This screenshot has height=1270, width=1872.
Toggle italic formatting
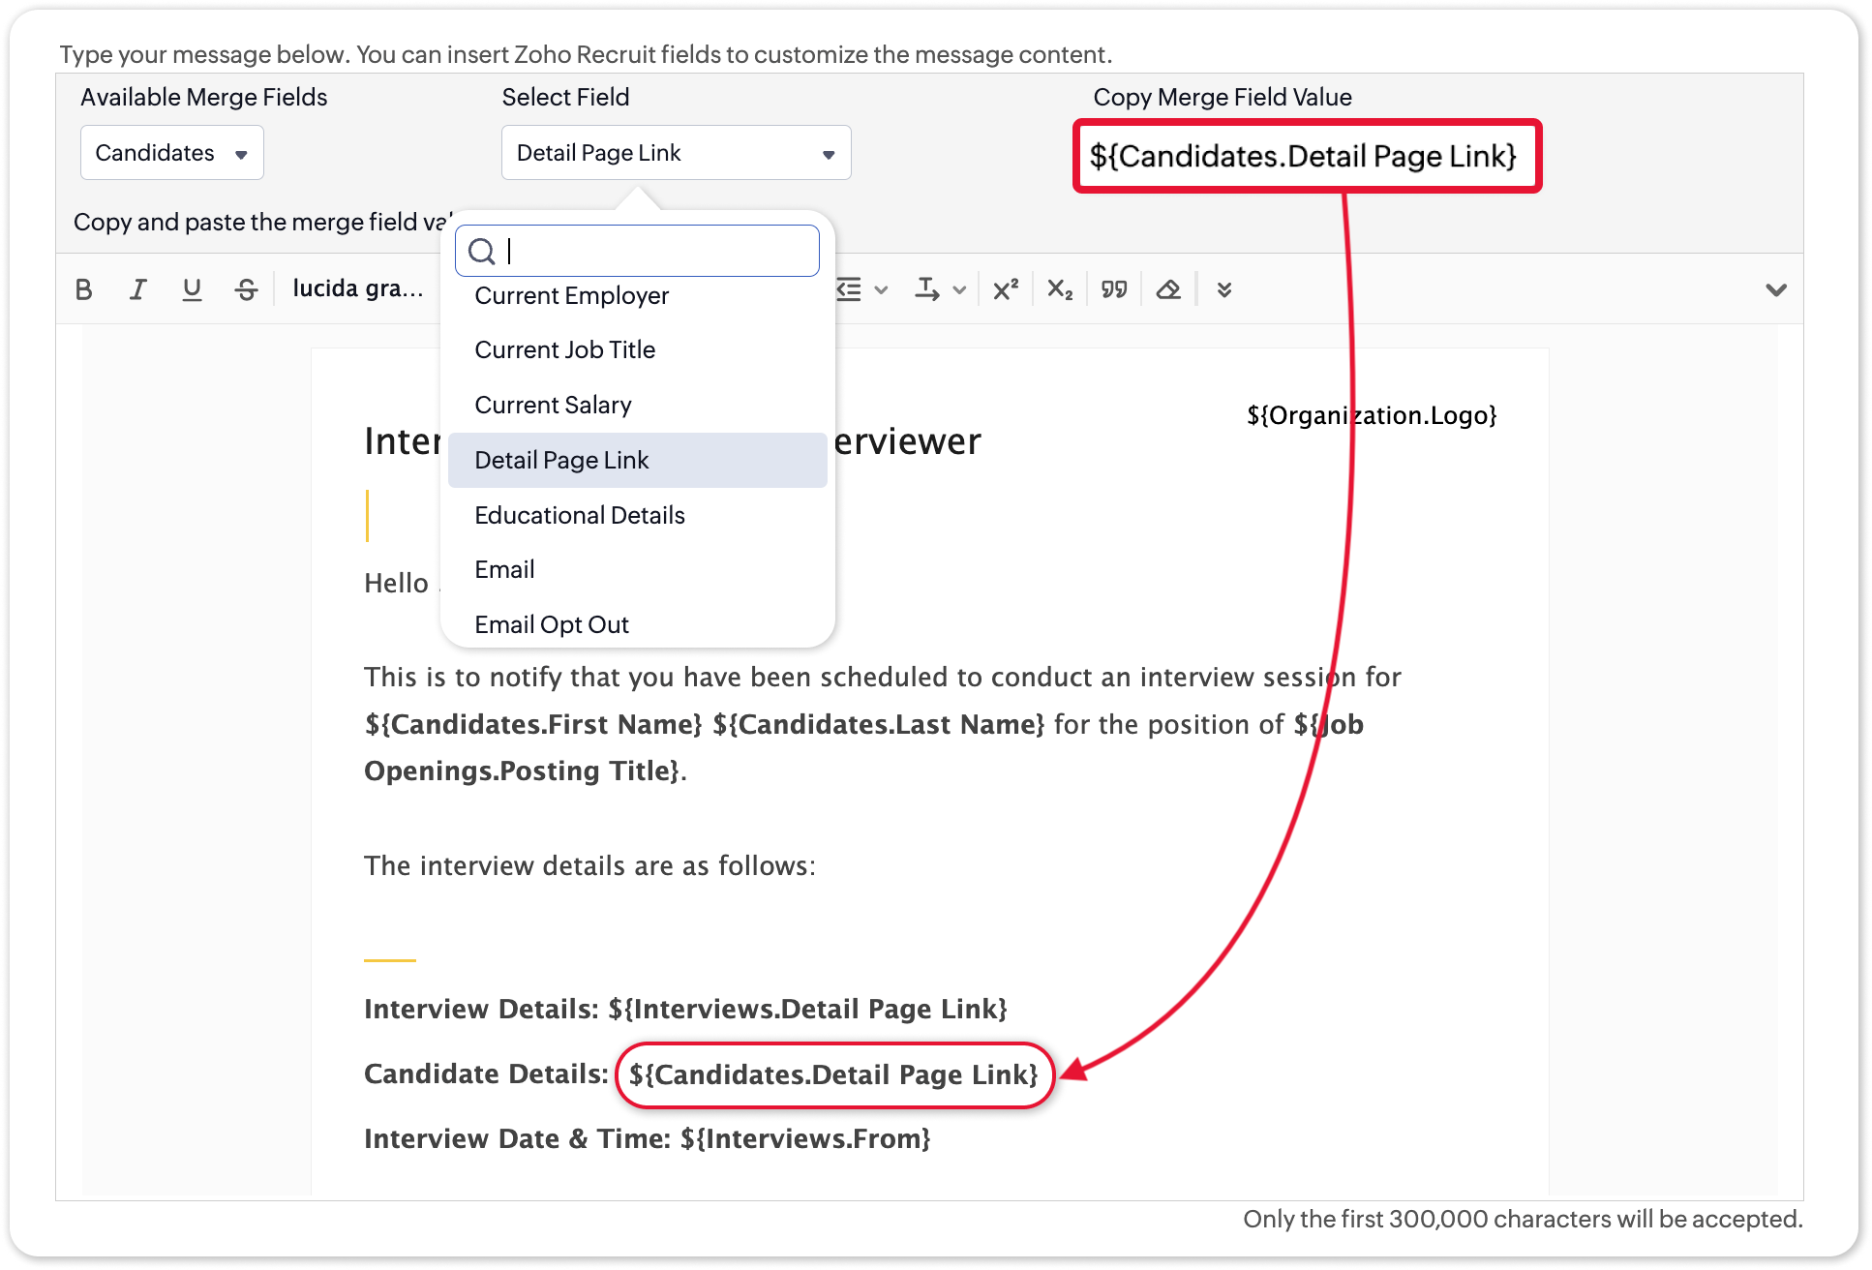click(x=138, y=289)
